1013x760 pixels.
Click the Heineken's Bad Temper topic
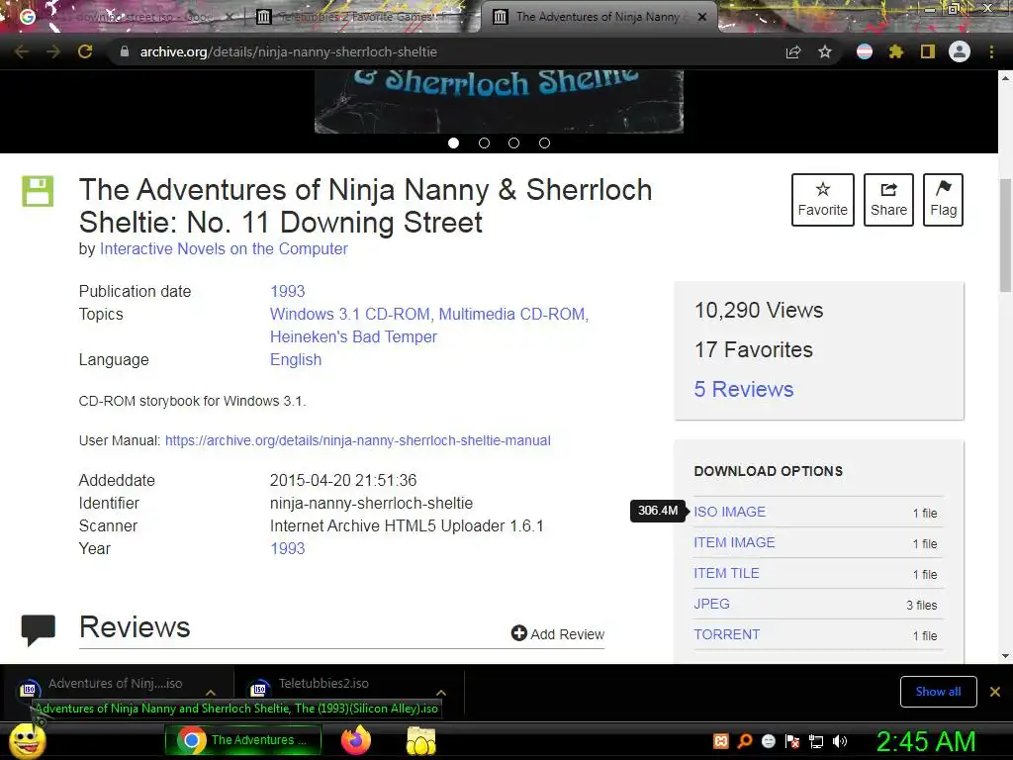pos(353,336)
